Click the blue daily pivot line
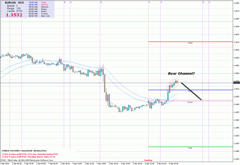 [x=190, y=90]
